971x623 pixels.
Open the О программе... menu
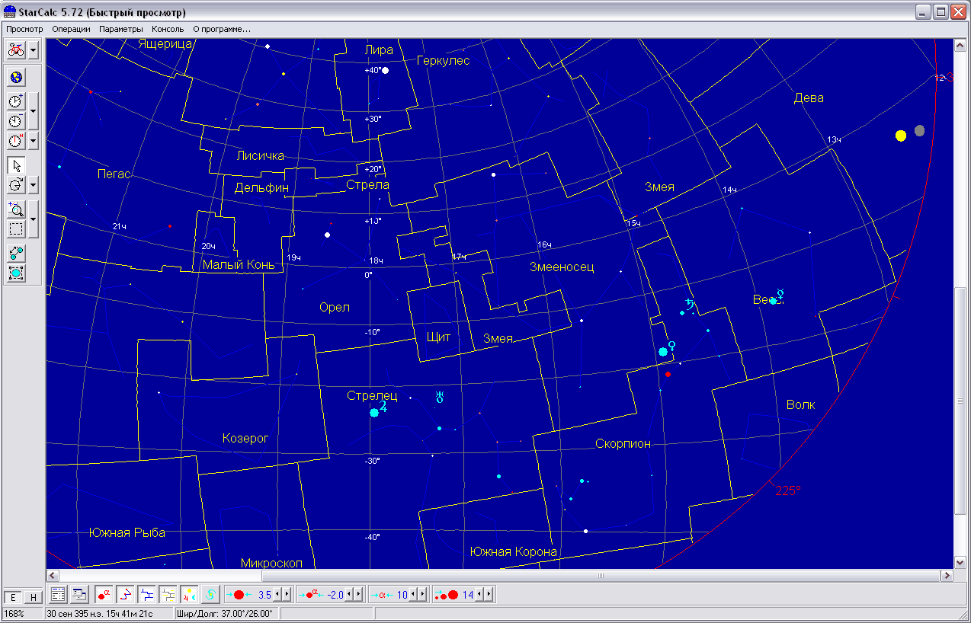click(222, 29)
